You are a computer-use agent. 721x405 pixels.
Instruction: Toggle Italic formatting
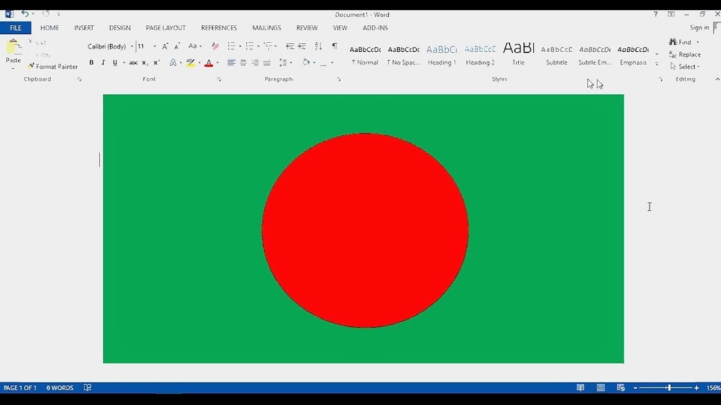coord(103,62)
